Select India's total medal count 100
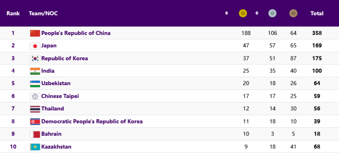This screenshot has width=339, height=153. [x=317, y=71]
